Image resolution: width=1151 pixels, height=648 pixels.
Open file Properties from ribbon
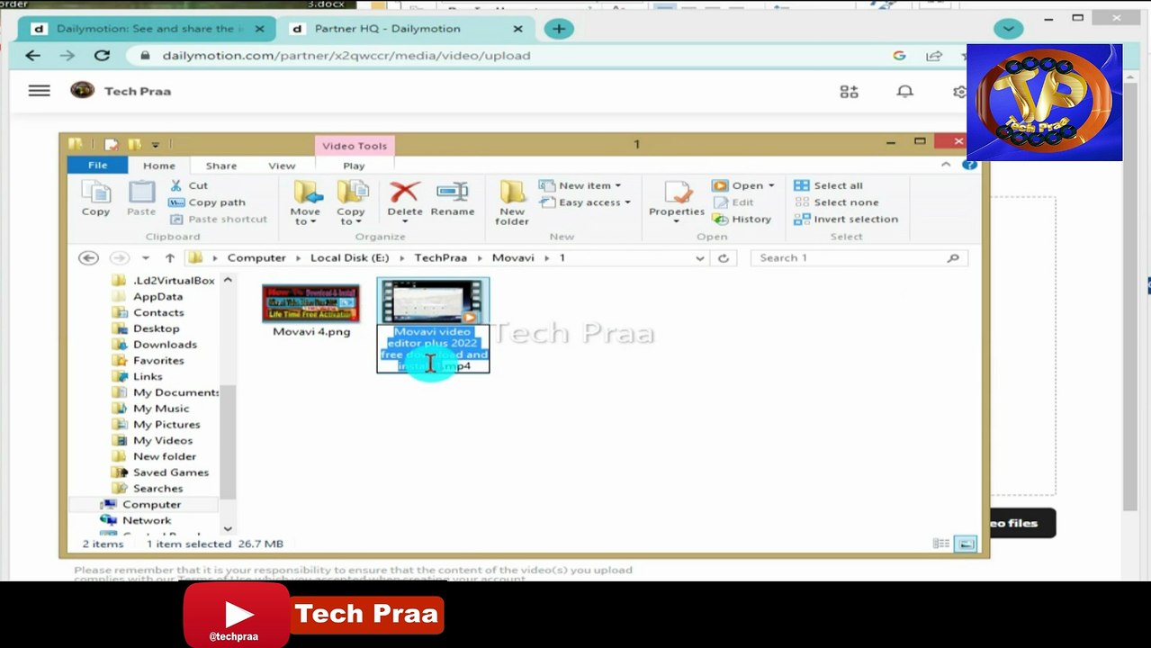(677, 202)
